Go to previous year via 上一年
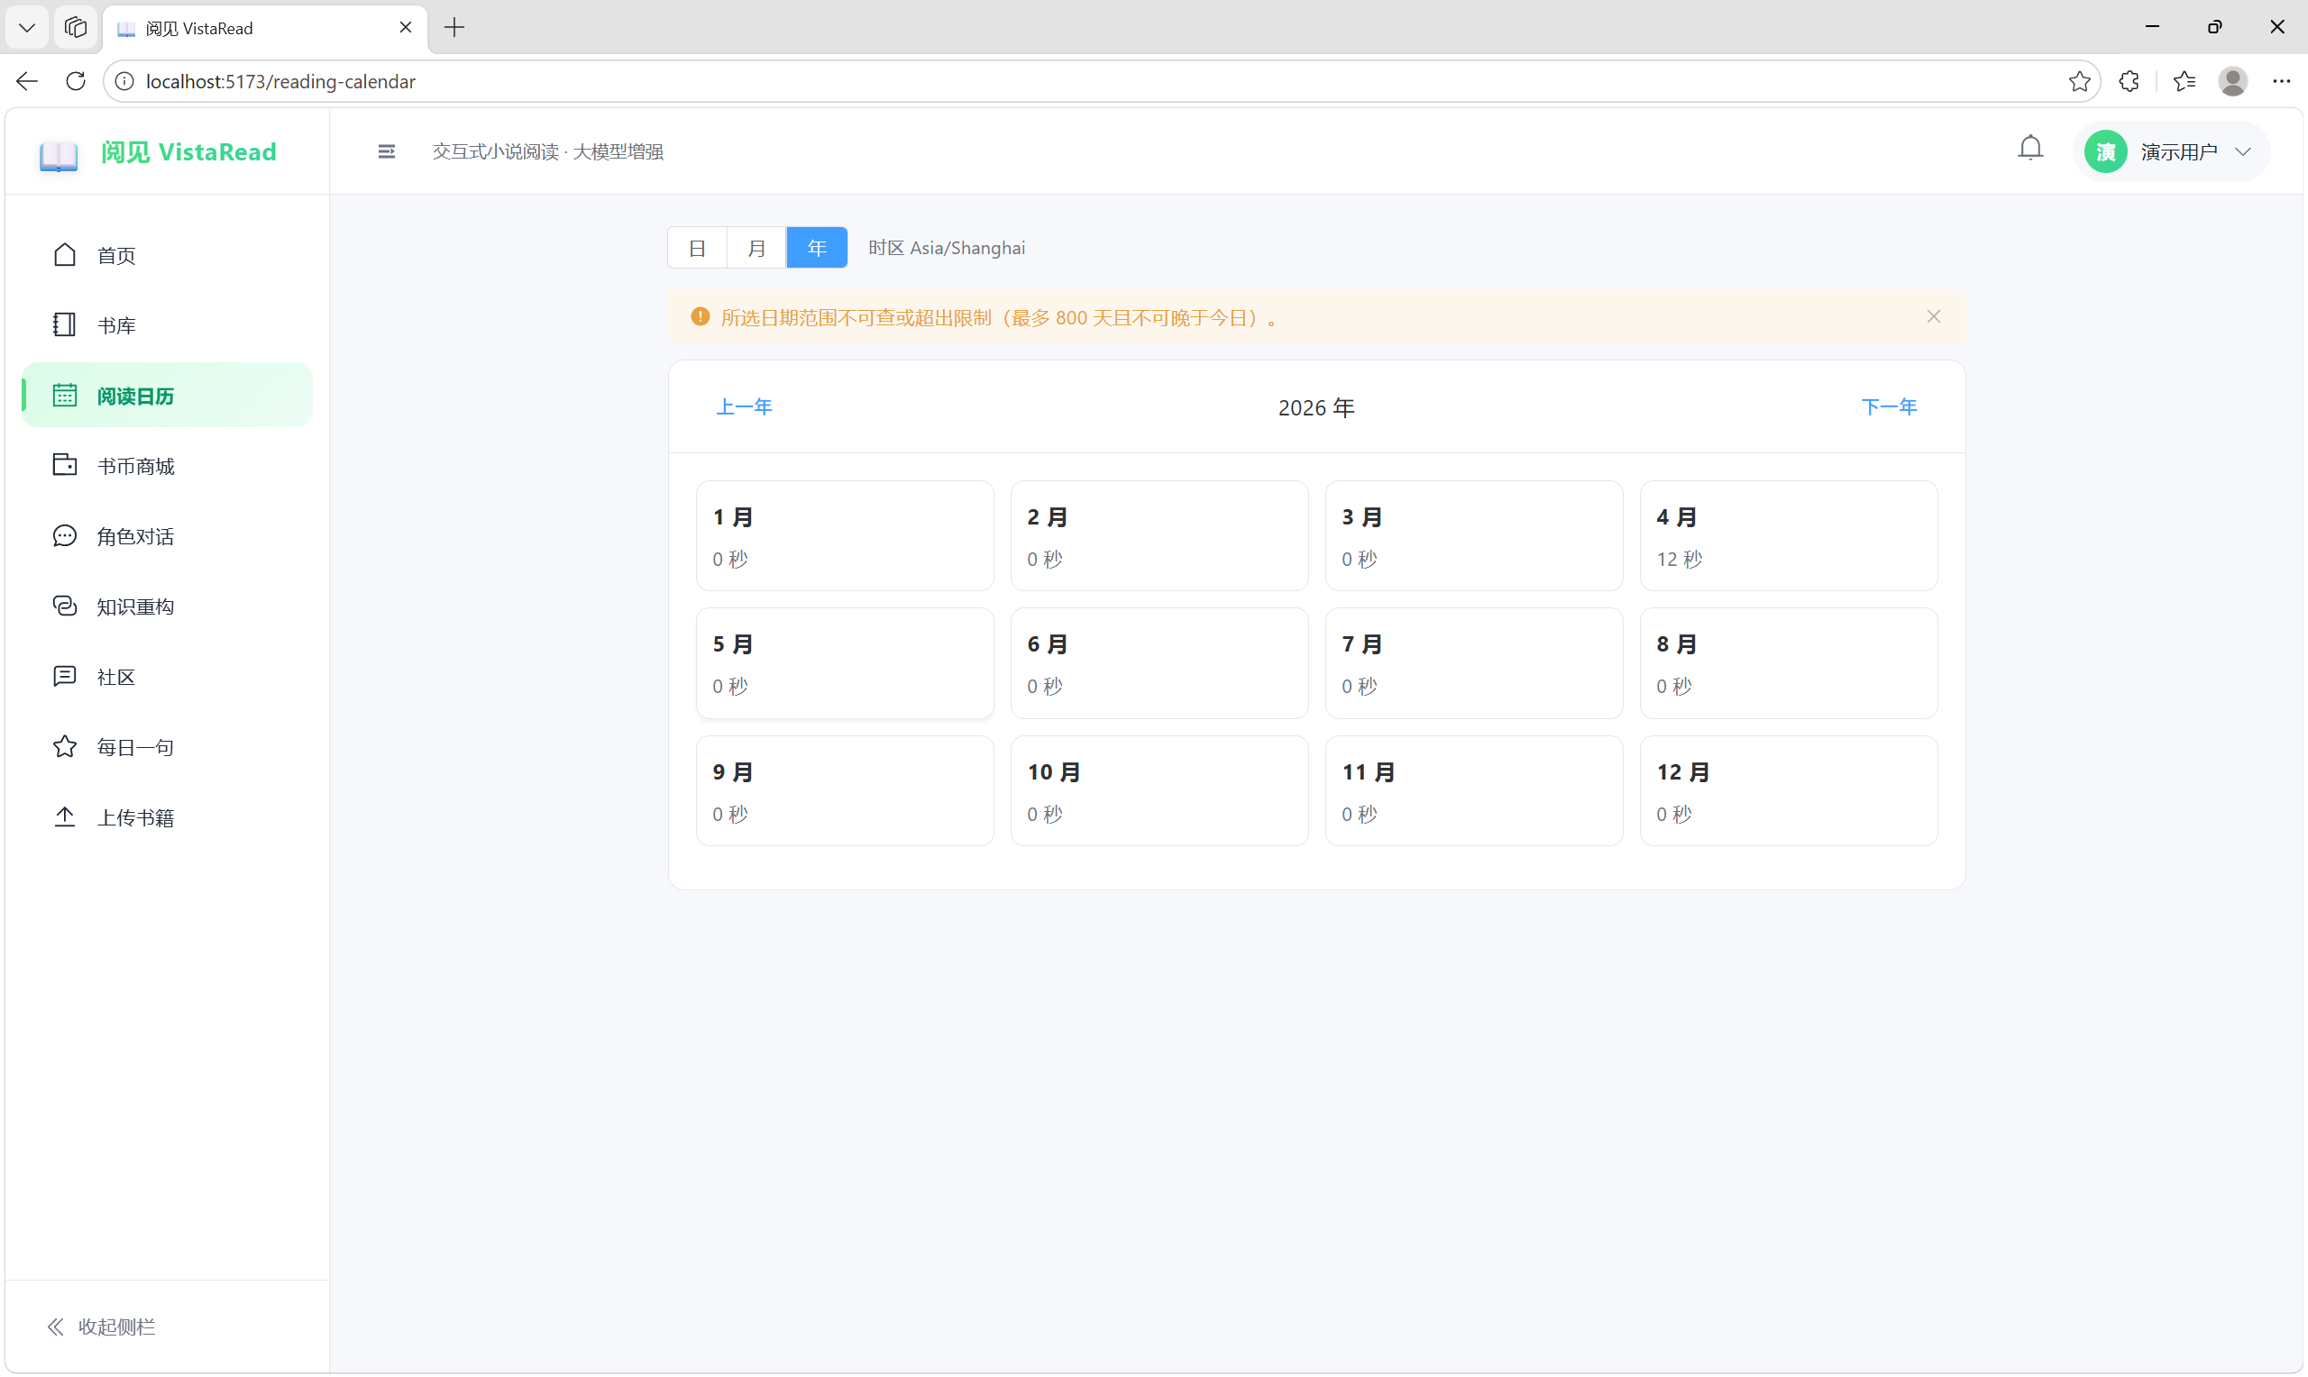 click(x=745, y=406)
